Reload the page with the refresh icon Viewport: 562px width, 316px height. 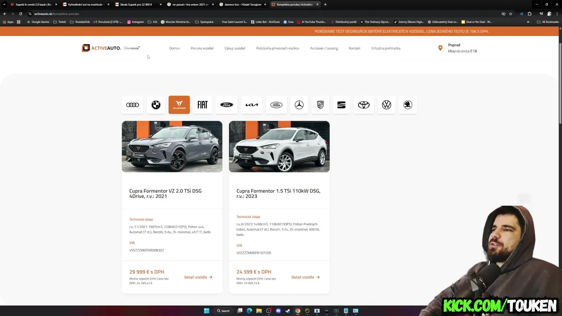pos(20,14)
